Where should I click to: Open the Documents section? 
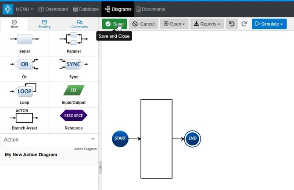point(151,9)
